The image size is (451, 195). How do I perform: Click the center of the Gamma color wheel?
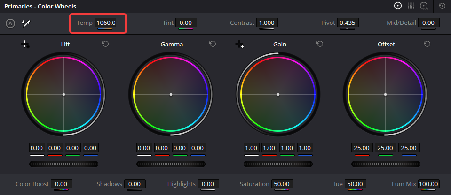click(171, 94)
